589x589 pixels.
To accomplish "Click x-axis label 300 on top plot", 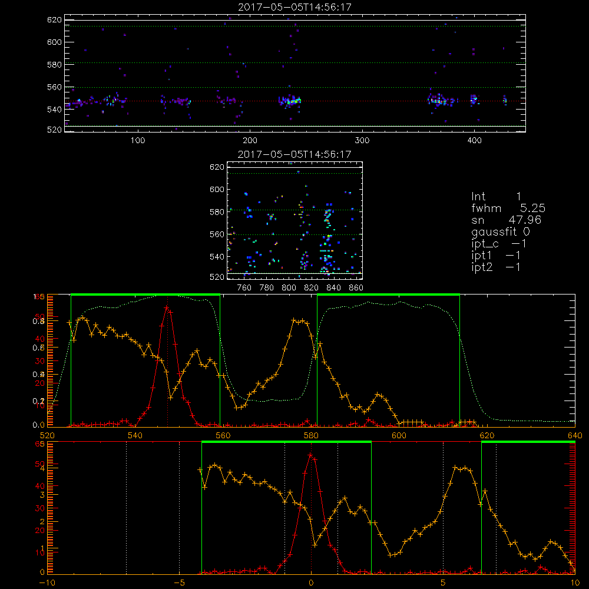I will [x=362, y=141].
